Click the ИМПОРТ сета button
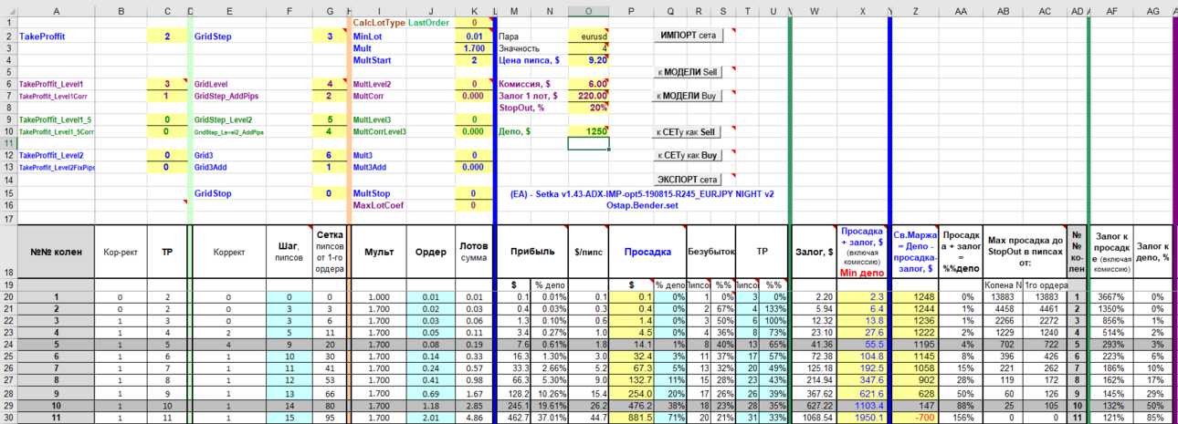The width and height of the screenshot is (1178, 424). [x=689, y=35]
